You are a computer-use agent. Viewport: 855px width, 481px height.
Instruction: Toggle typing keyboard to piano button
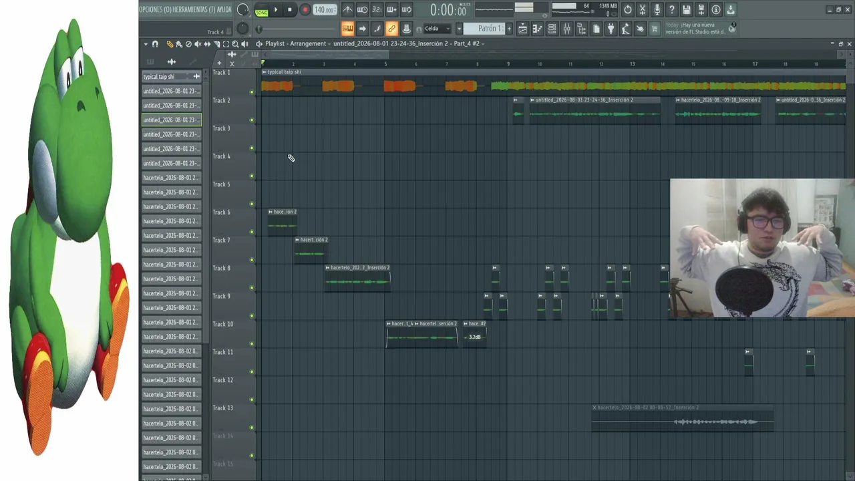click(x=347, y=29)
